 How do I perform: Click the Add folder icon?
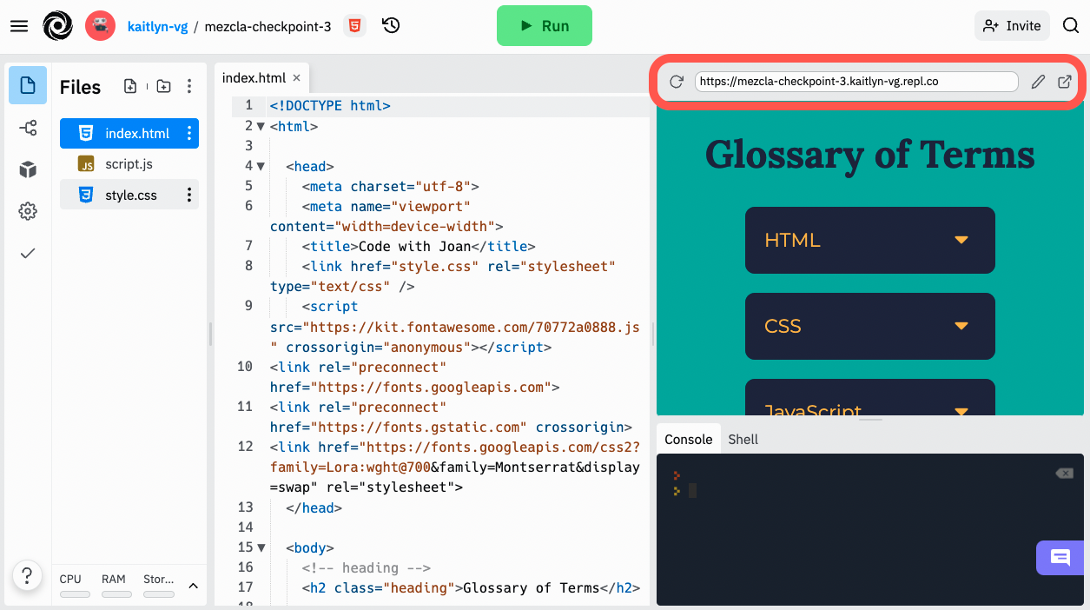coord(163,86)
